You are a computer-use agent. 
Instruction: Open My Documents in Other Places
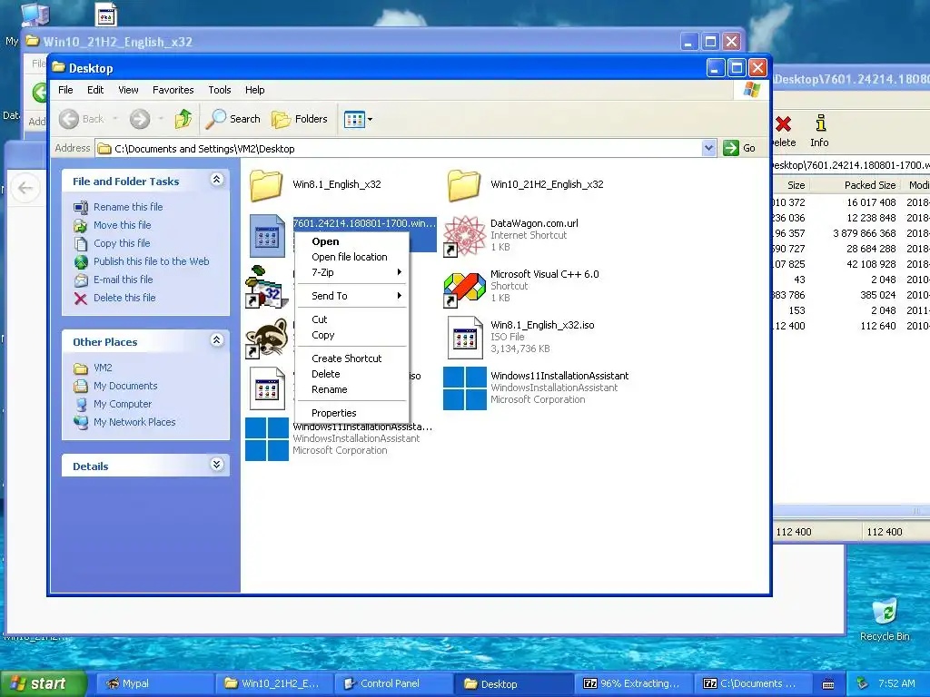pyautogui.click(x=125, y=386)
